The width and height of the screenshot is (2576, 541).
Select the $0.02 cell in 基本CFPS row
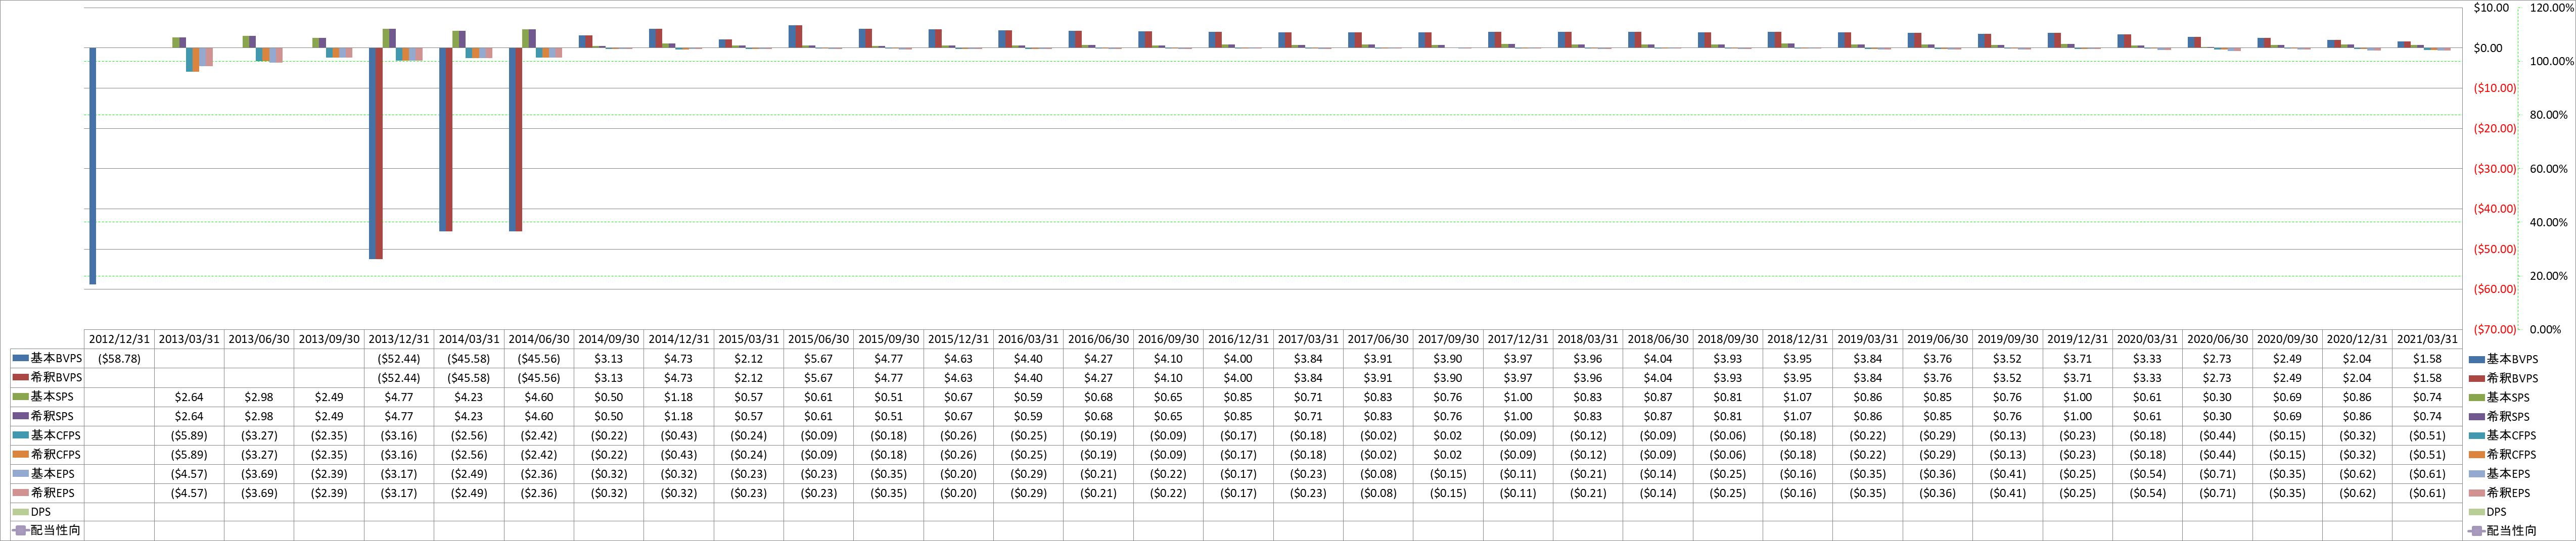coord(1448,435)
